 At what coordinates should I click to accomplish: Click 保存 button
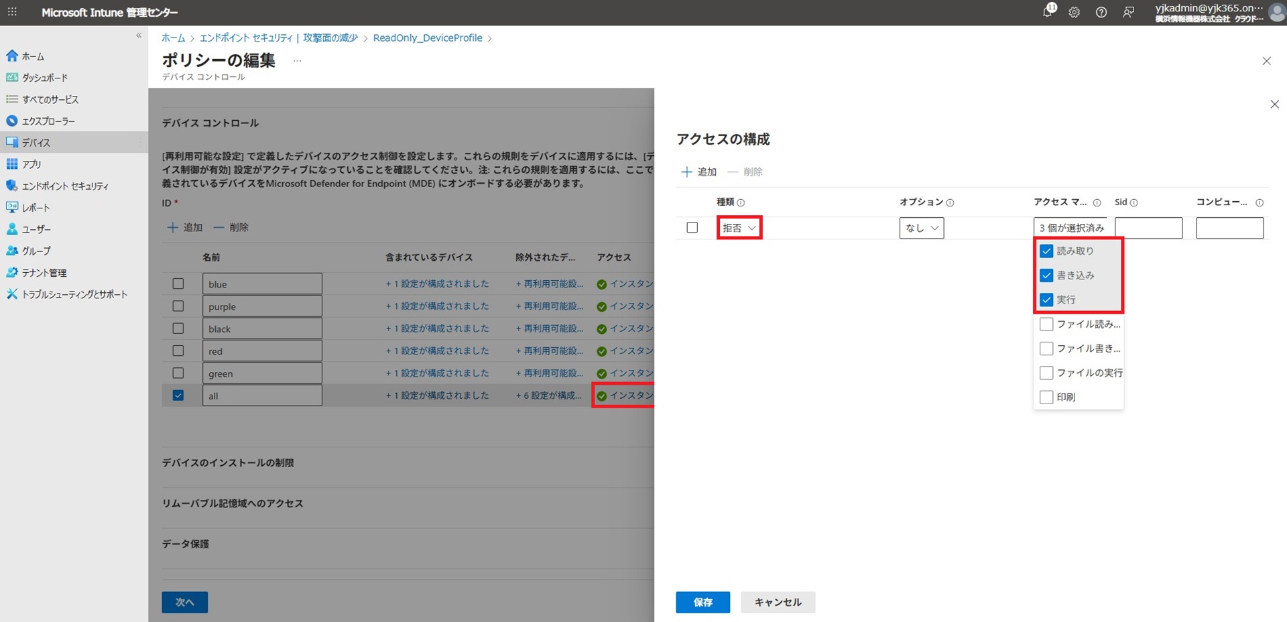pyautogui.click(x=703, y=603)
